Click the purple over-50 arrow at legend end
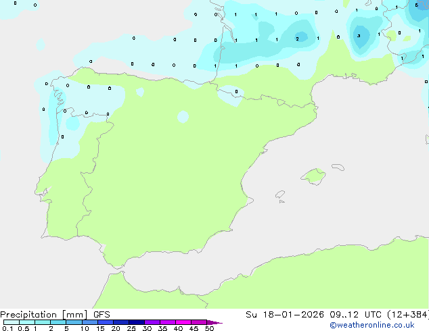The width and height of the screenshot is (429, 331). 214,322
